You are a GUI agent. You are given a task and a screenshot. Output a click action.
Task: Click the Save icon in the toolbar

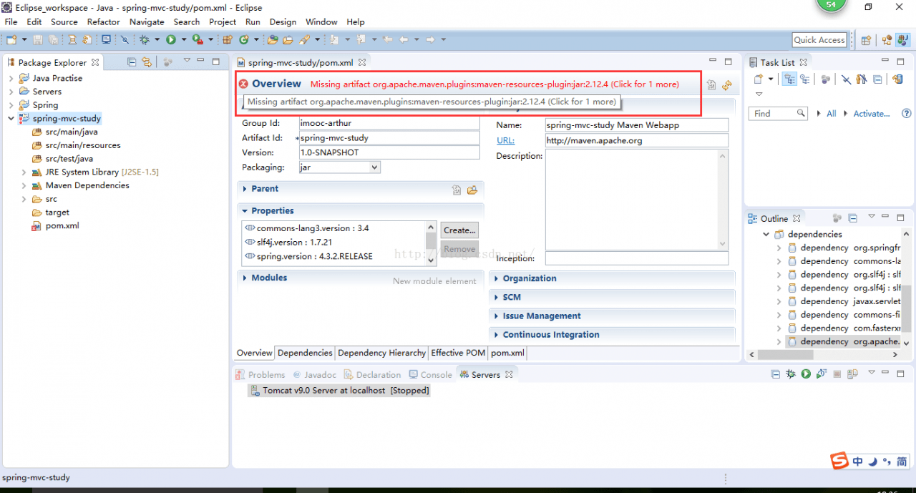click(37, 39)
